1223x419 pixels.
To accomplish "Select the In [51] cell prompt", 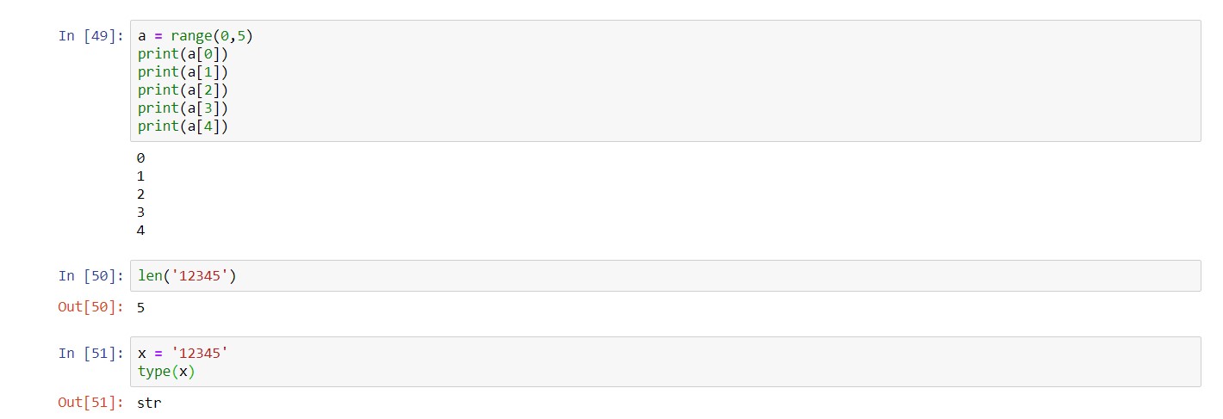I will point(91,354).
